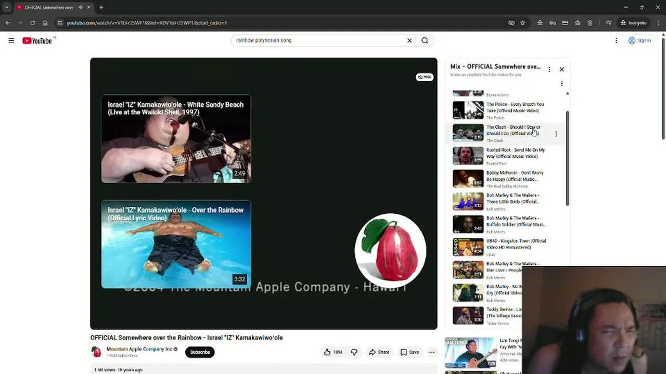Open options for The Clash playlist item
The height and width of the screenshot is (374, 666).
[x=556, y=134]
